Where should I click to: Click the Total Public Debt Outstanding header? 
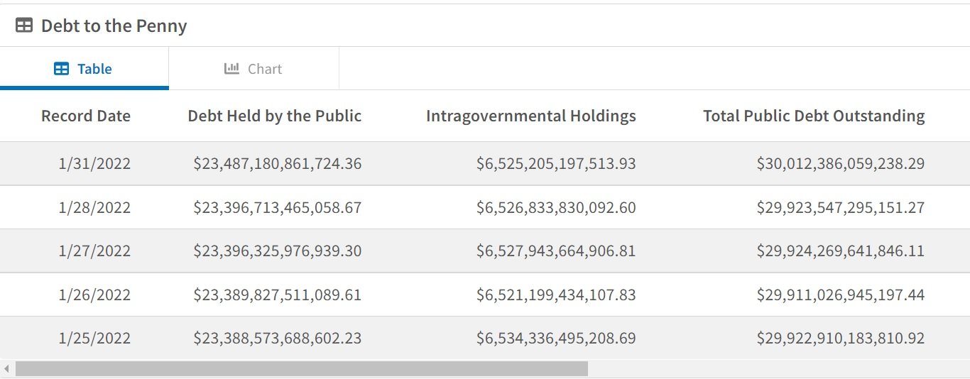[814, 116]
